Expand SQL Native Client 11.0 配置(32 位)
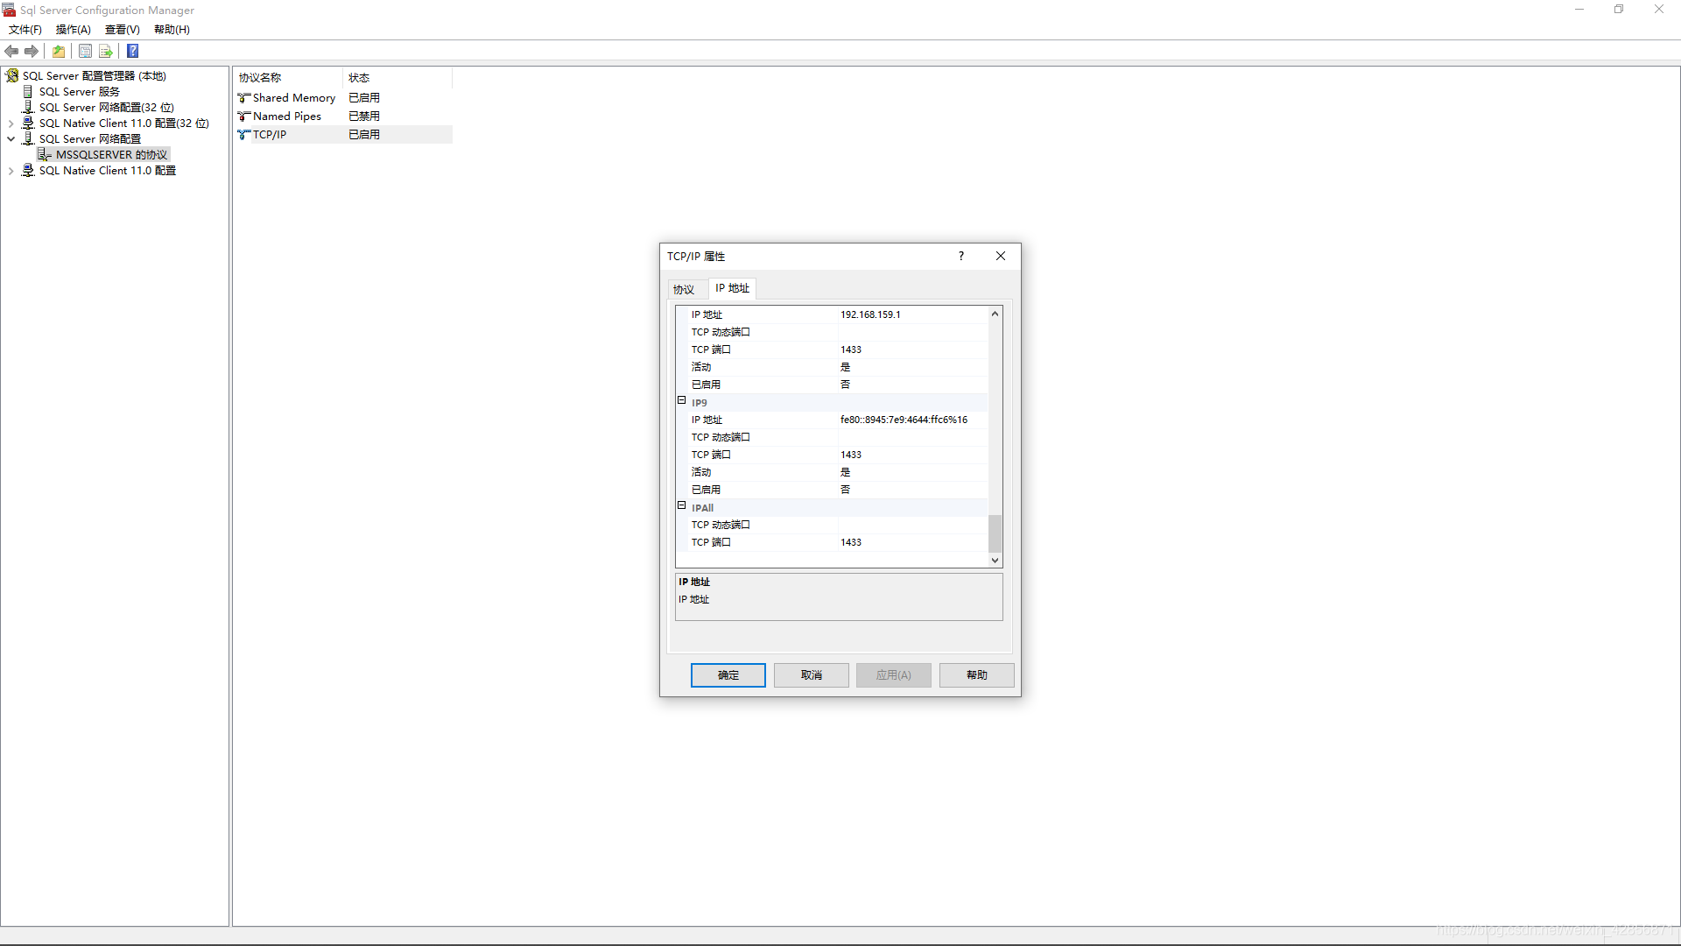Viewport: 1681px width, 946px height. 11,123
